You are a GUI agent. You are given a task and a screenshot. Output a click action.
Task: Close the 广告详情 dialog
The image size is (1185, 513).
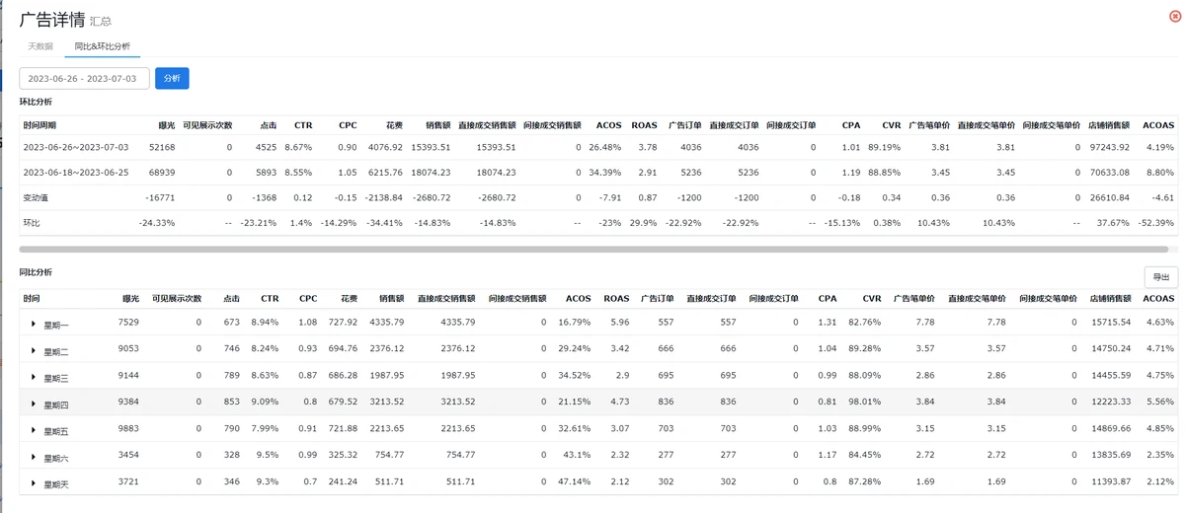pyautogui.click(x=1173, y=15)
